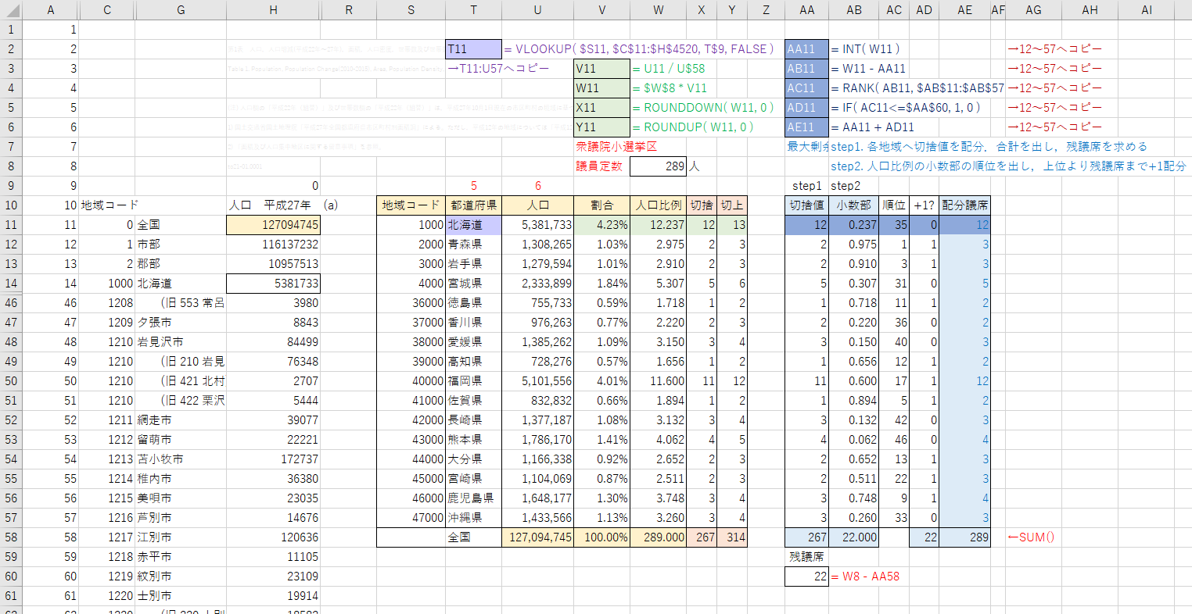Viewport: 1192px width, 614px height.
Task: Select total population 127,094,745 in row 58
Action: (537, 537)
